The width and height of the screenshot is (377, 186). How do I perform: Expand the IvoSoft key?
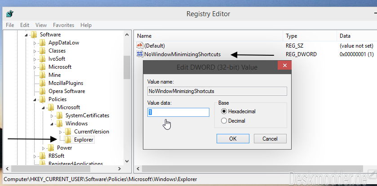35,60
